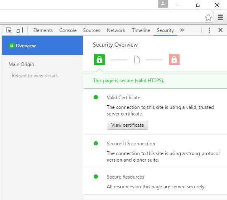Click the View certificate button
The width and height of the screenshot is (227, 200).
[x=128, y=125]
